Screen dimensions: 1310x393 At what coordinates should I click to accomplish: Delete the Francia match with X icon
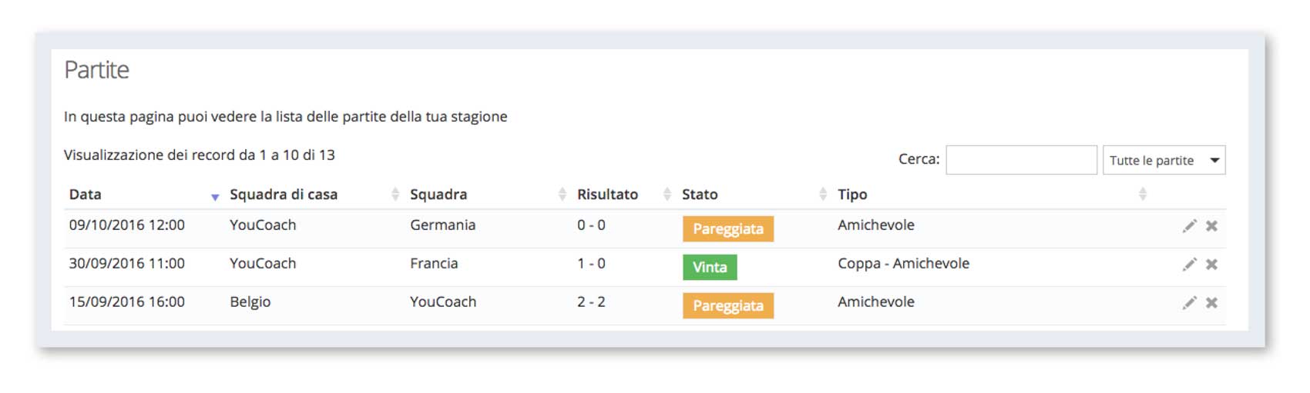[x=1211, y=264]
